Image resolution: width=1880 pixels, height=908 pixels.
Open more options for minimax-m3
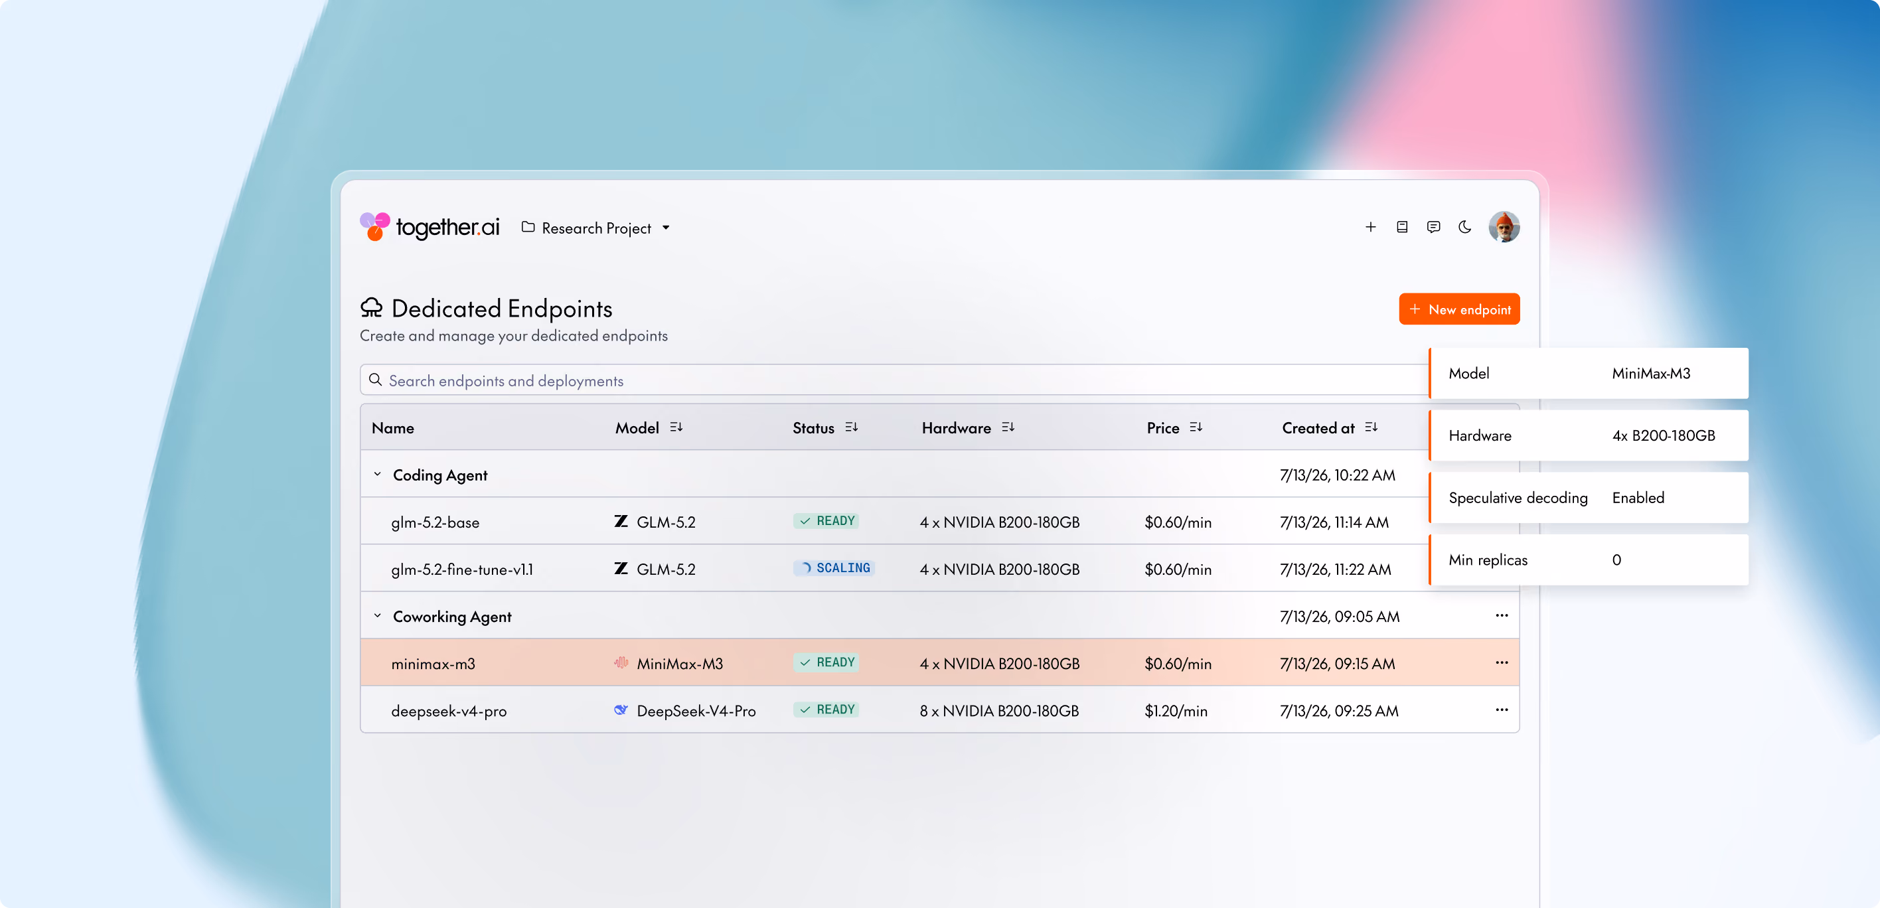pyautogui.click(x=1501, y=663)
